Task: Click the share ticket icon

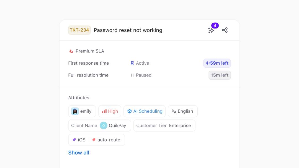Action: point(225,30)
